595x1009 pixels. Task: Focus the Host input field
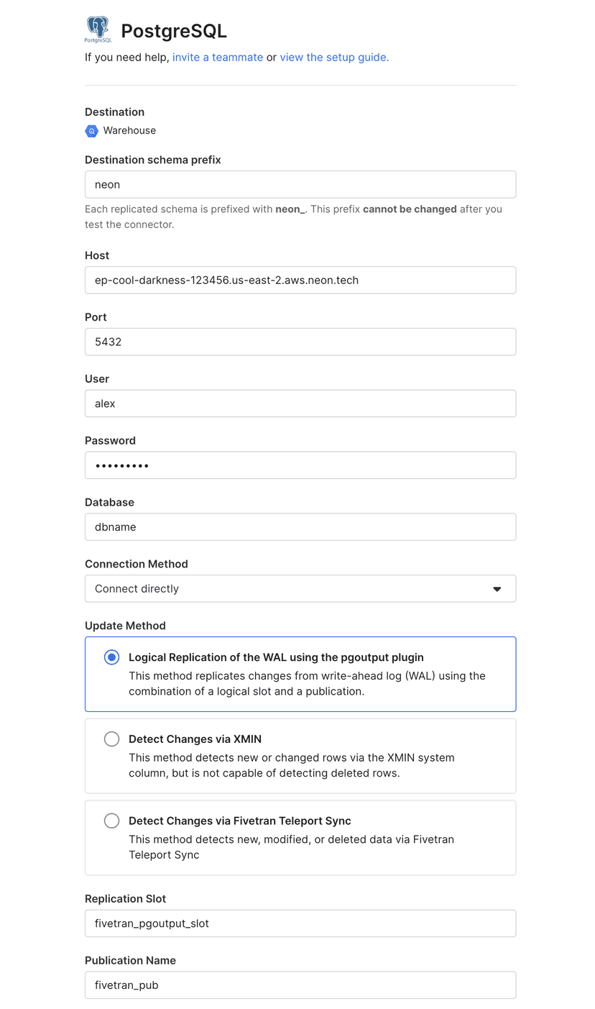(300, 280)
